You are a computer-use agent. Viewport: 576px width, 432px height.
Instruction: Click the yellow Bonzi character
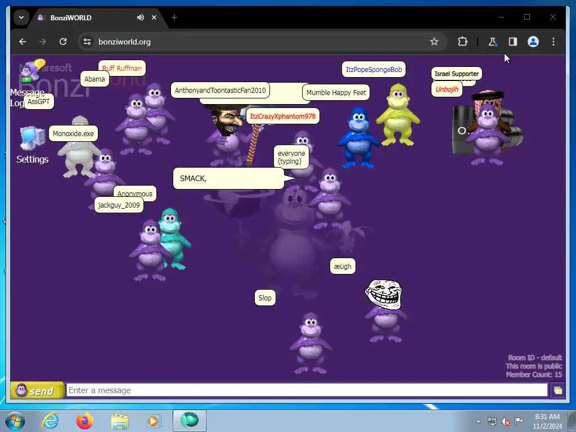pyautogui.click(x=398, y=115)
